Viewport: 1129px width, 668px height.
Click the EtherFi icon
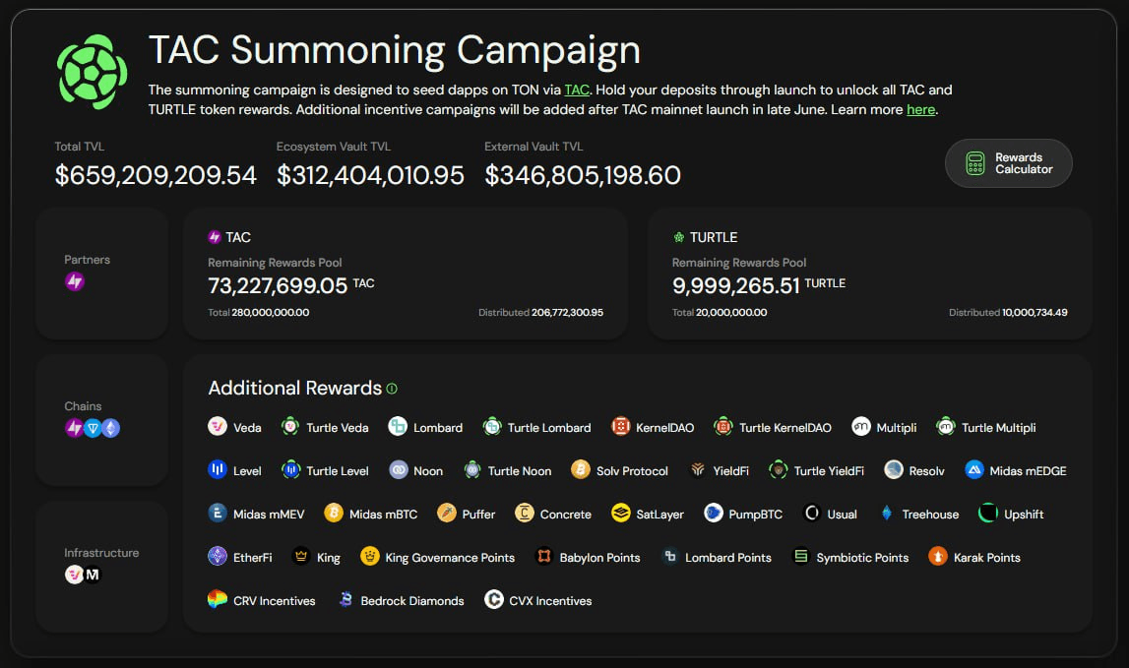point(218,557)
